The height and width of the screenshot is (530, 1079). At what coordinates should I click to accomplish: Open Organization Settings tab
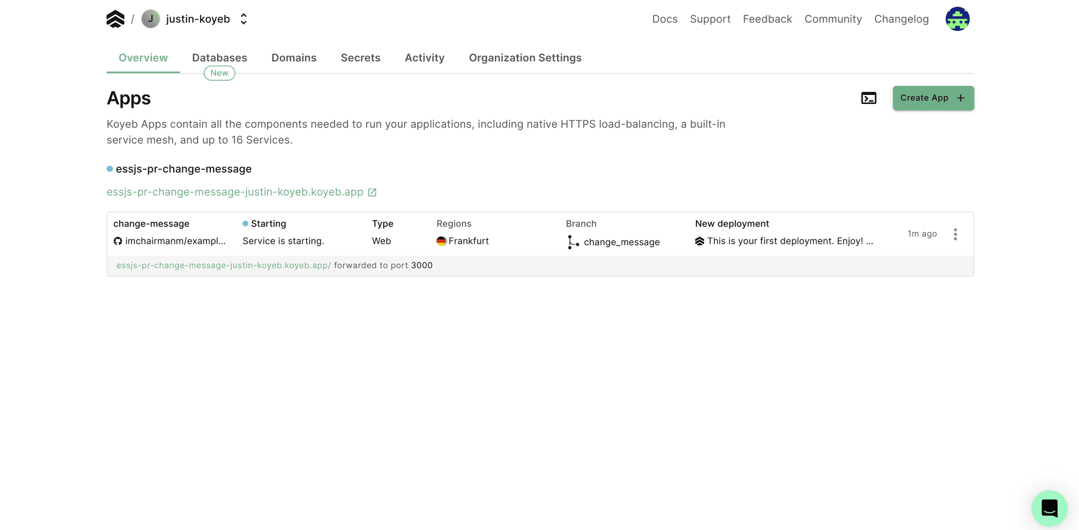click(x=525, y=58)
